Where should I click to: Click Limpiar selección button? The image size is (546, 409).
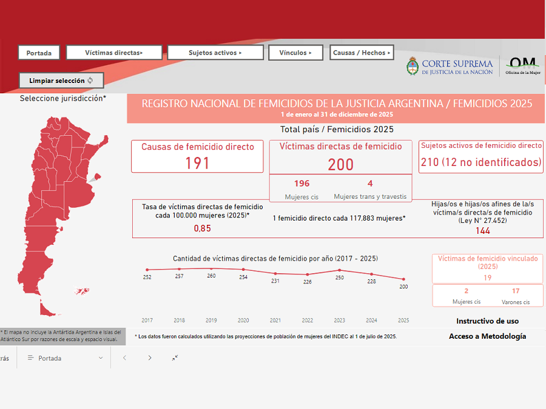[x=61, y=81]
